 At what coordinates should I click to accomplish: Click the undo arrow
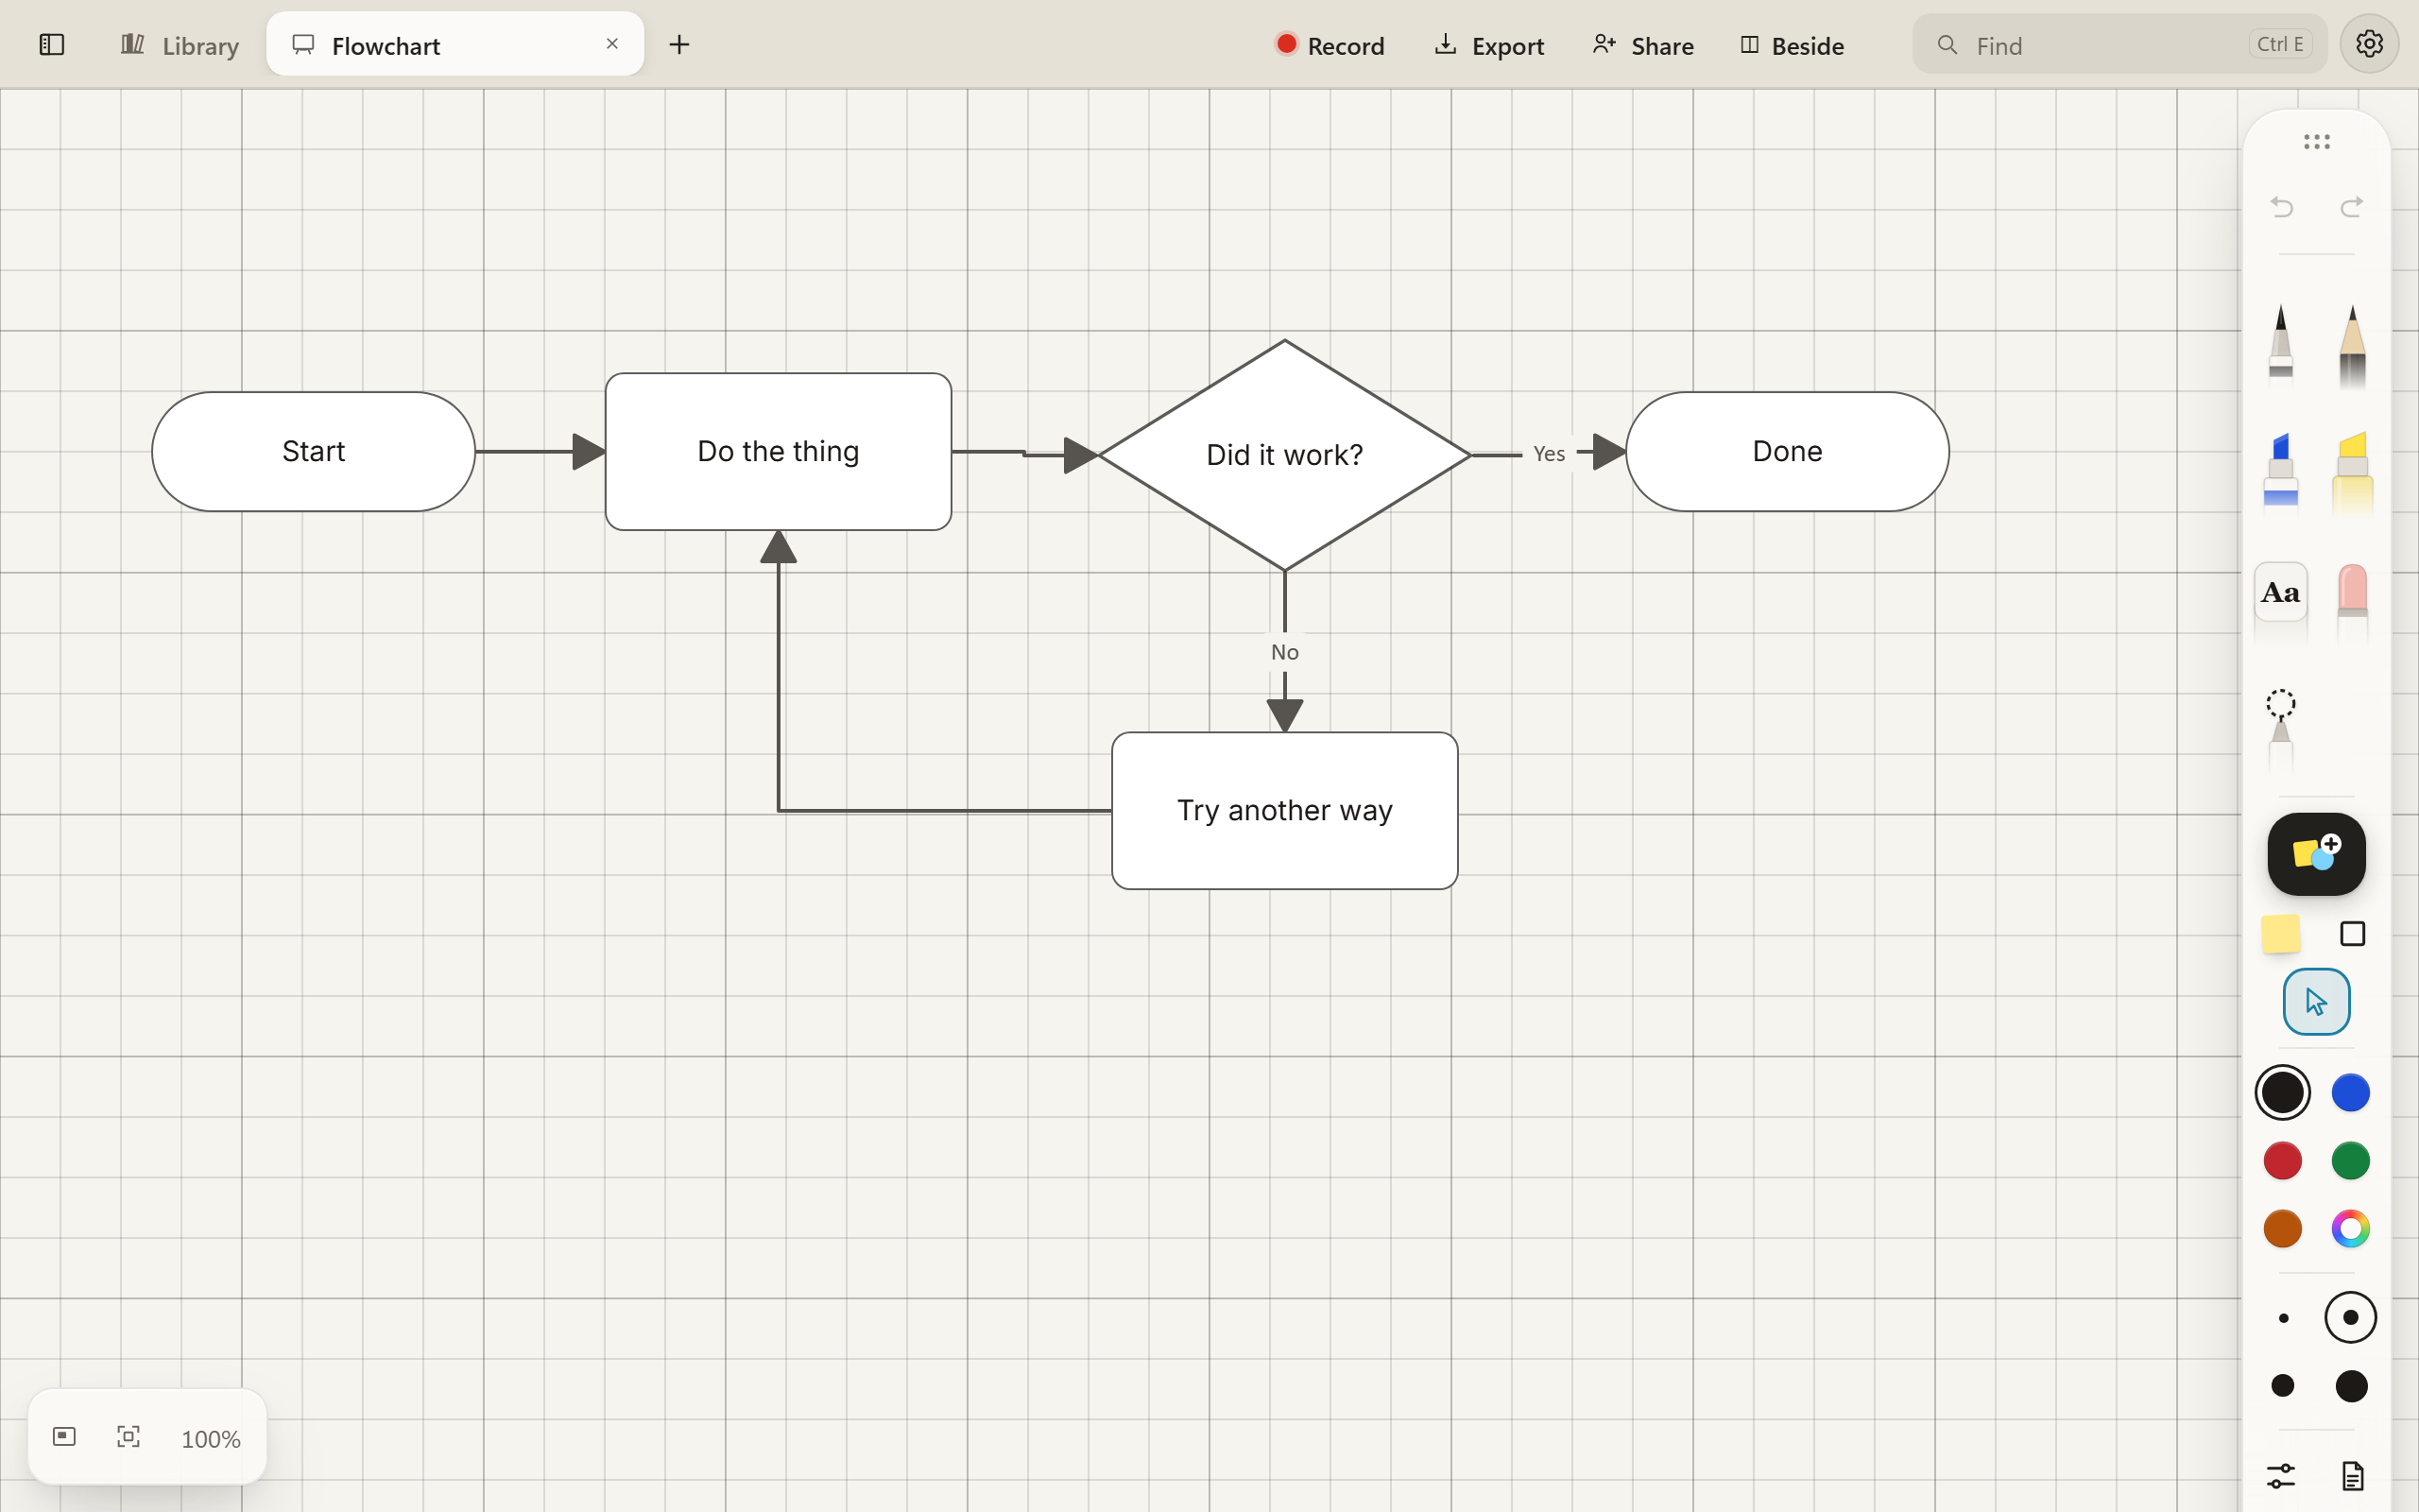(2281, 207)
